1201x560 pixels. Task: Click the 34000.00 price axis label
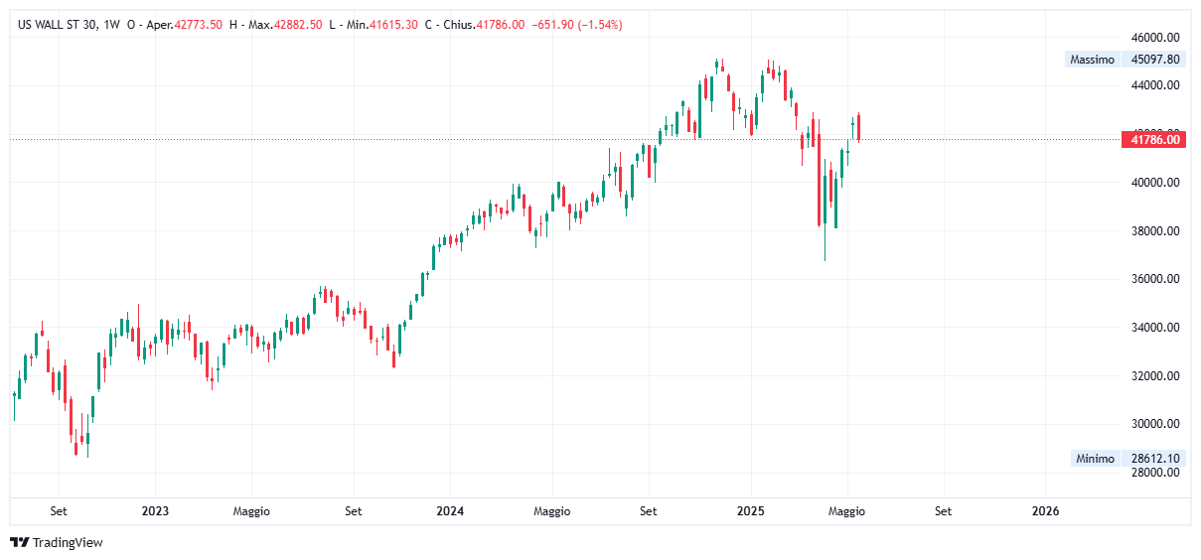click(x=1155, y=328)
